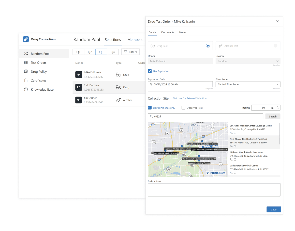295x231 pixels.
Task: Click the Test Orders test tube icon
Action: pyautogui.click(x=26, y=63)
